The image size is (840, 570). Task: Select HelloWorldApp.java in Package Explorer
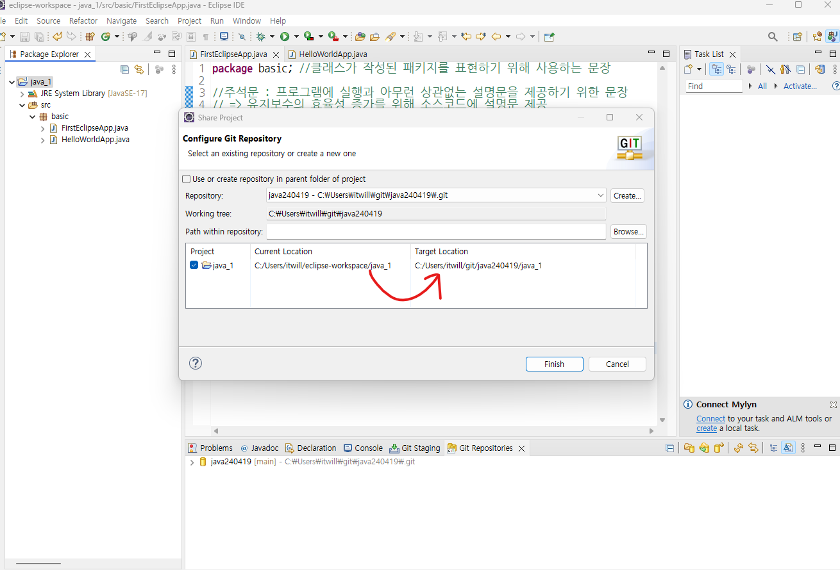pyautogui.click(x=95, y=140)
